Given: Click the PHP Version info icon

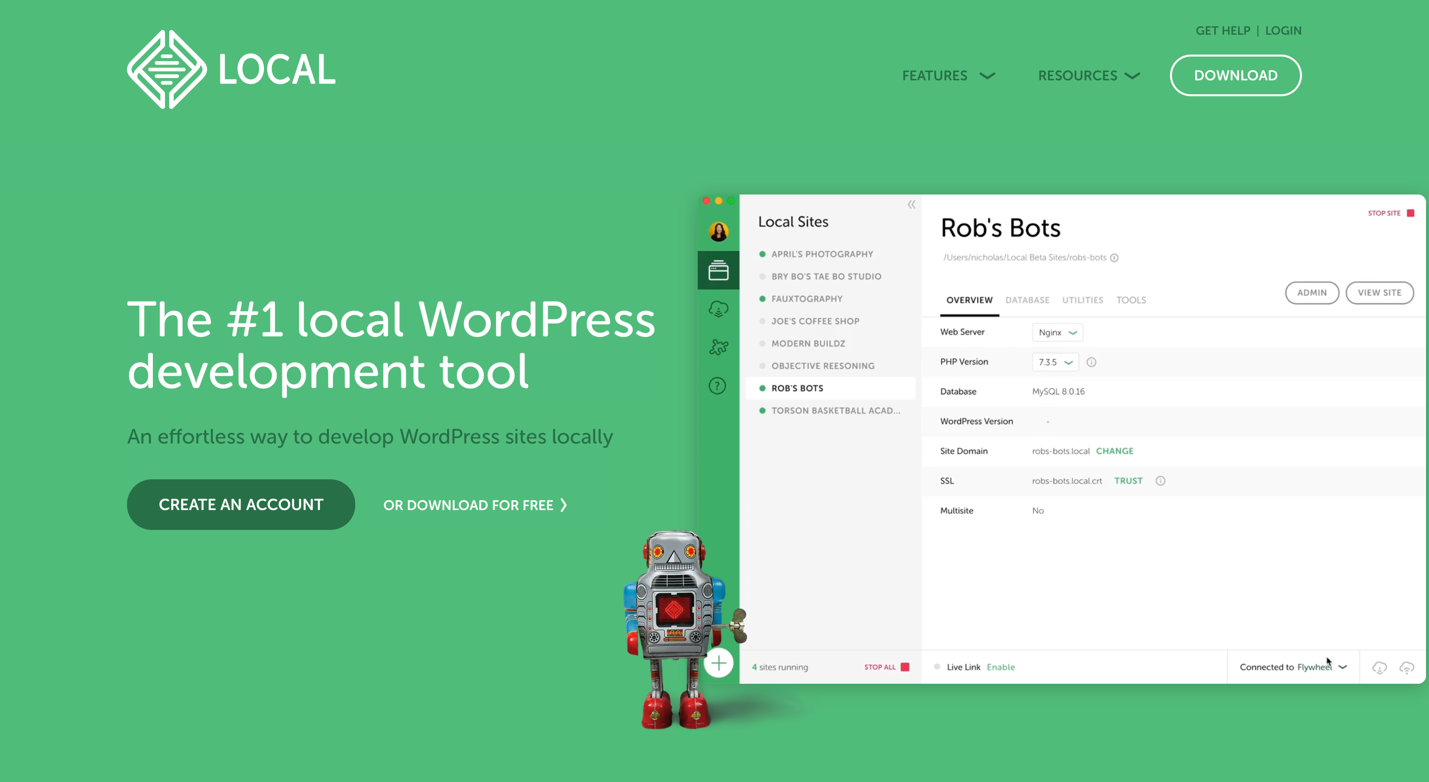Looking at the screenshot, I should [1091, 362].
